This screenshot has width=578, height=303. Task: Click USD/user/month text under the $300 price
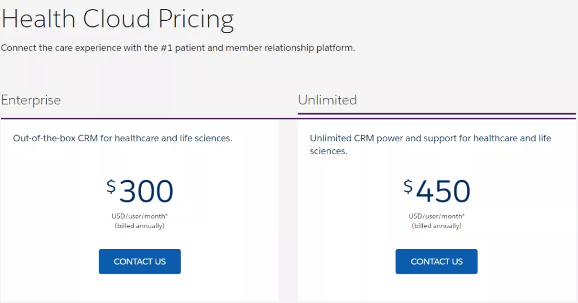139,216
